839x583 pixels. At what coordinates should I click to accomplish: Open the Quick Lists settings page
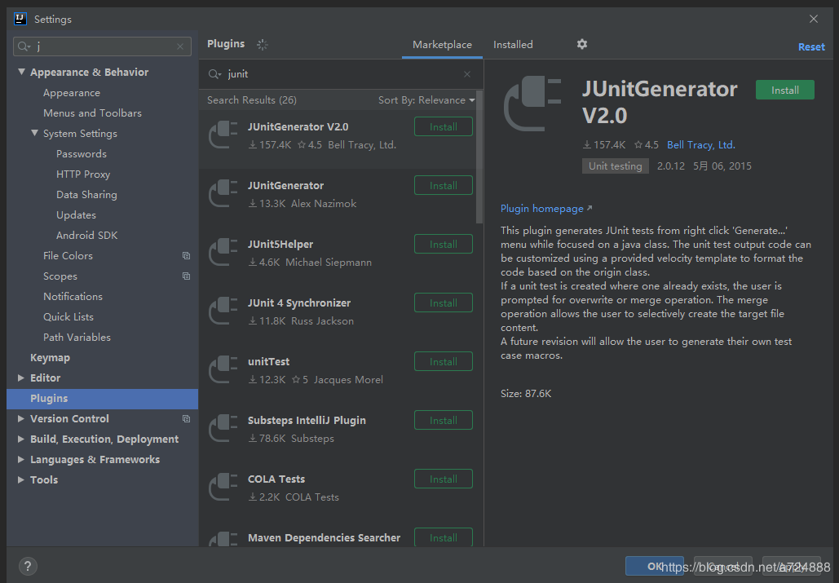[x=68, y=316]
